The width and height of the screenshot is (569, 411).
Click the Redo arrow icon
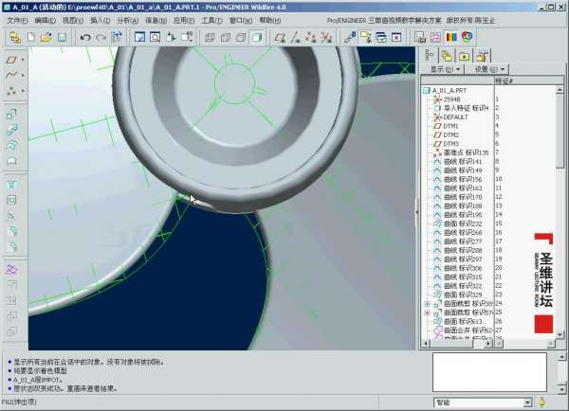[x=101, y=37]
